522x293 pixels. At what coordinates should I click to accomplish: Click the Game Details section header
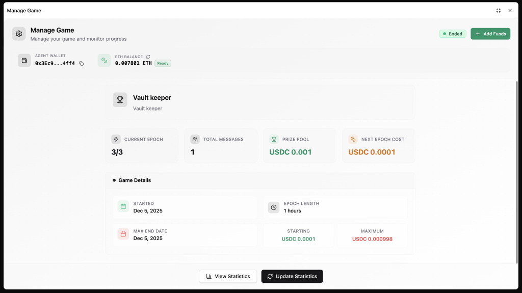tap(135, 180)
